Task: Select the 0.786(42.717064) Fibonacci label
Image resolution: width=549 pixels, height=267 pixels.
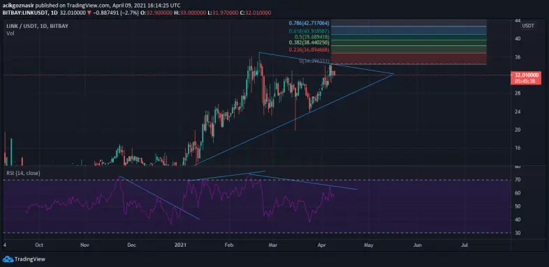Action: coord(309,23)
